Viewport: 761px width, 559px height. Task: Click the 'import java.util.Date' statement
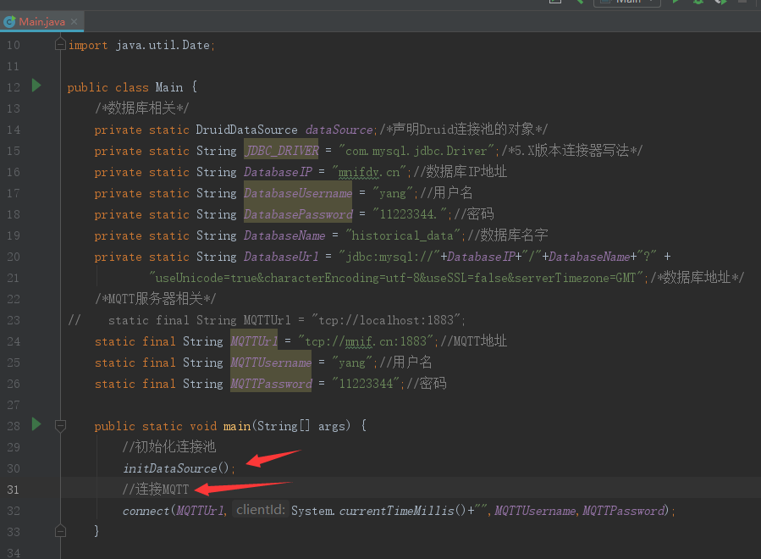141,45
